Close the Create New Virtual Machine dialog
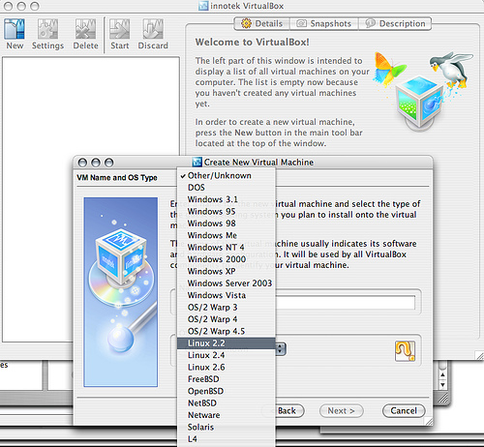The image size is (484, 447). tap(82, 163)
